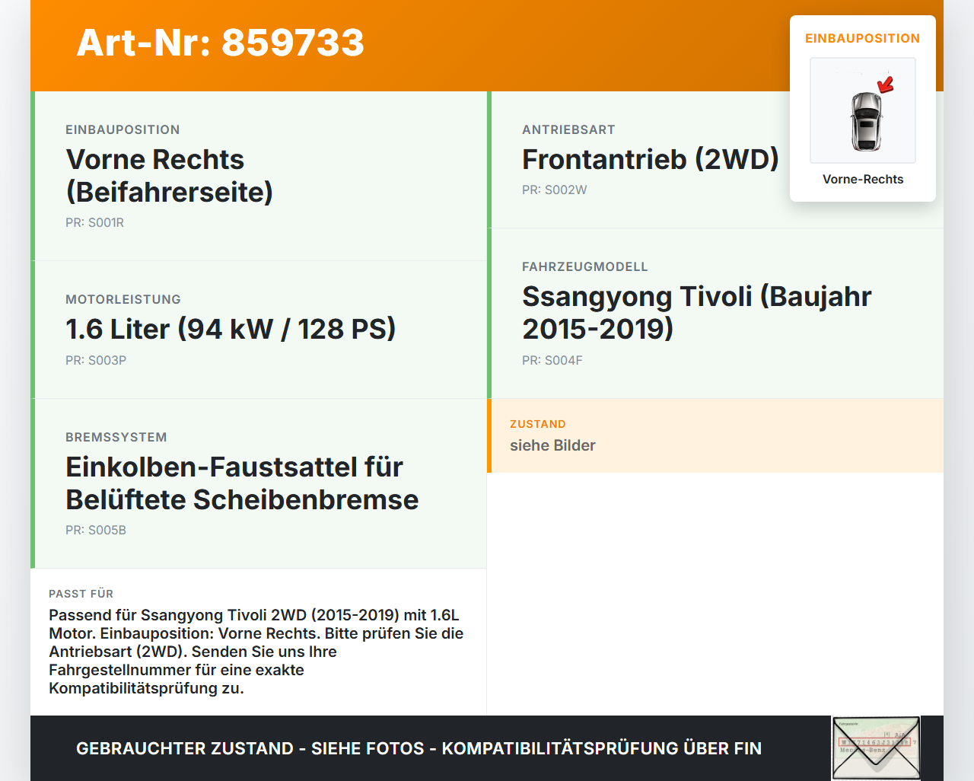974x781 pixels.
Task: Click the Vorne-Rechts caption under car image
Action: pyautogui.click(x=863, y=179)
